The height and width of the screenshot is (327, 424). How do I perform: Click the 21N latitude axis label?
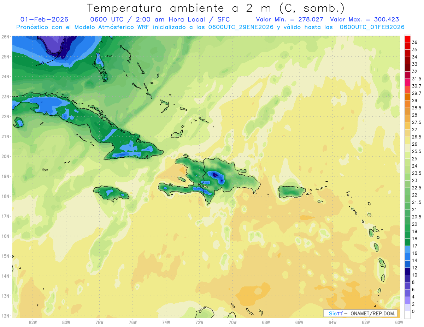[x=5, y=137]
